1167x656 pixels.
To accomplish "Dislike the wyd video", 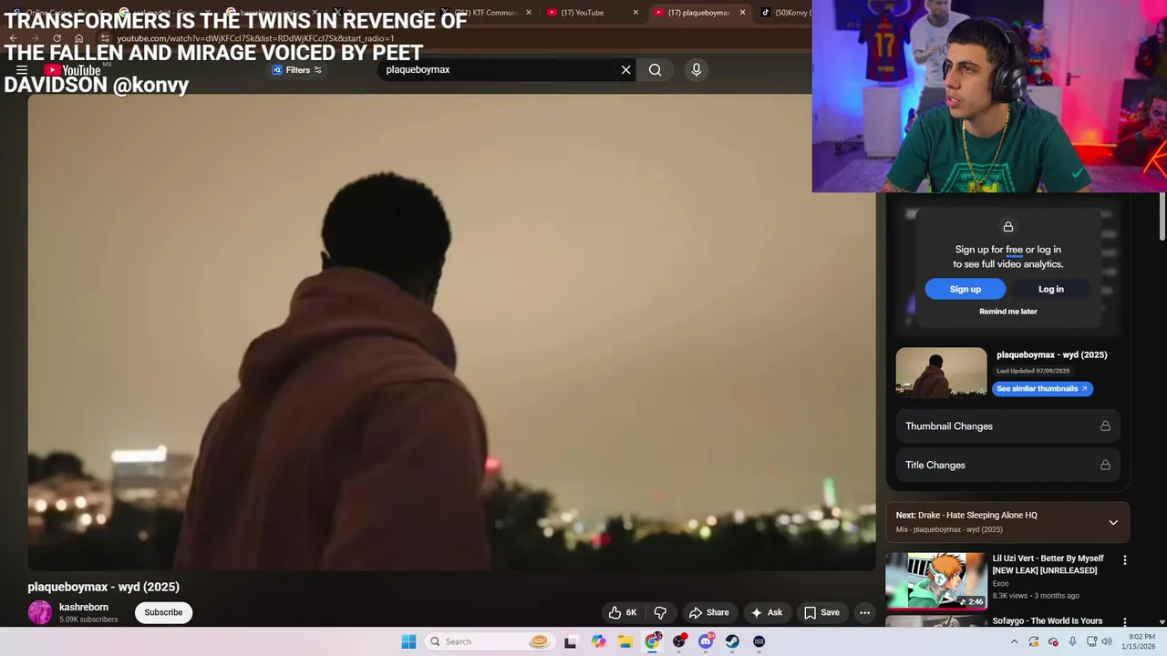I will 660,612.
